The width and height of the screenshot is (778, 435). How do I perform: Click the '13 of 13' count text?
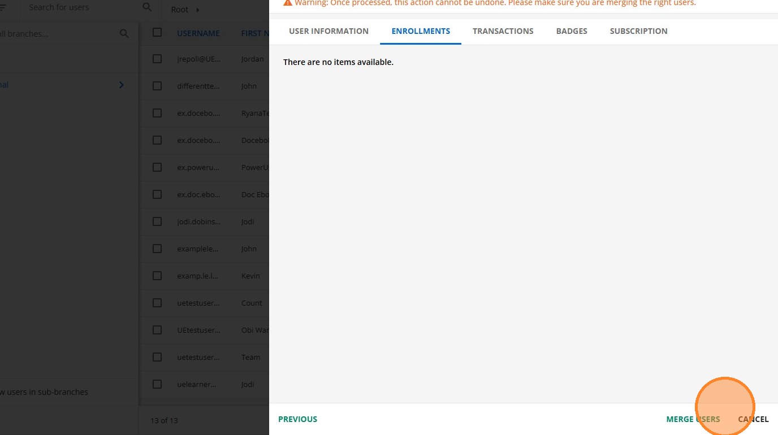coord(164,420)
